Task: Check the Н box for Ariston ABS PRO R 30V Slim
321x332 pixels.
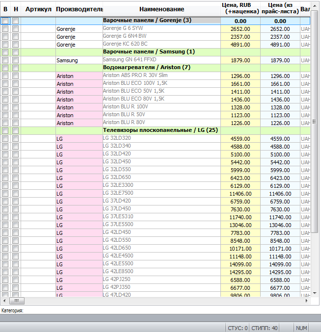Action: point(16,76)
